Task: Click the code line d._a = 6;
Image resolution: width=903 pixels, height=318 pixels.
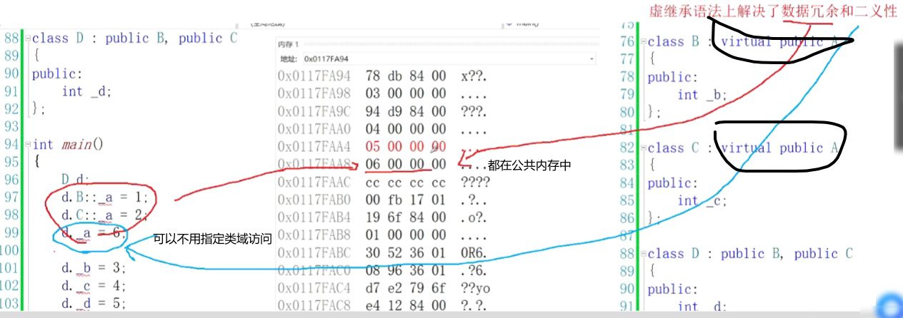Action: click(94, 233)
